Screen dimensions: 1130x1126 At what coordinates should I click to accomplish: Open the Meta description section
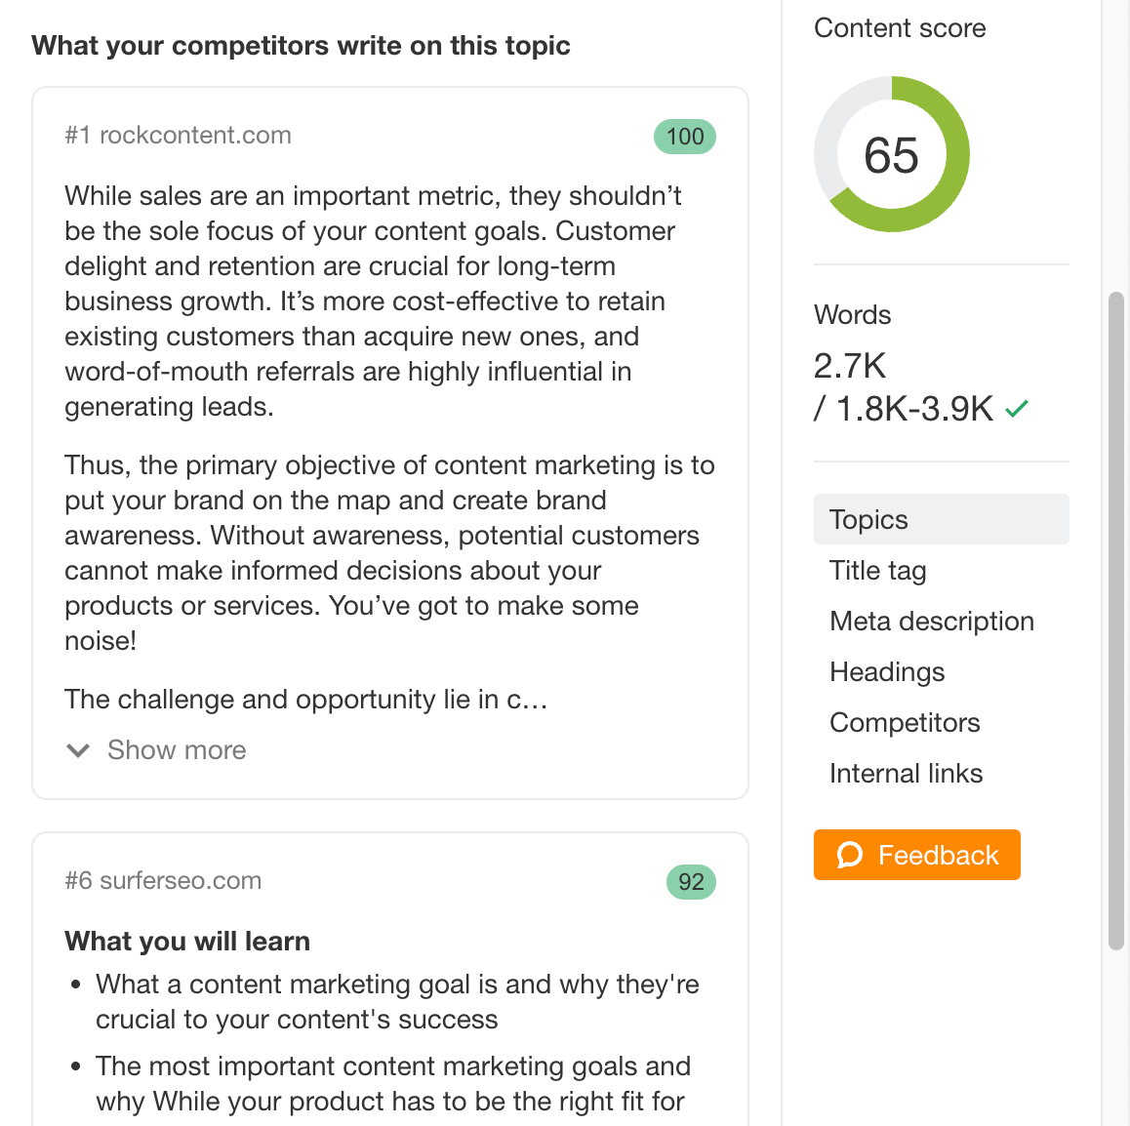pos(931,621)
